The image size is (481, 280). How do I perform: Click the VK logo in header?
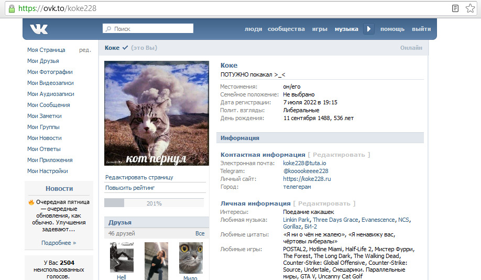[39, 29]
